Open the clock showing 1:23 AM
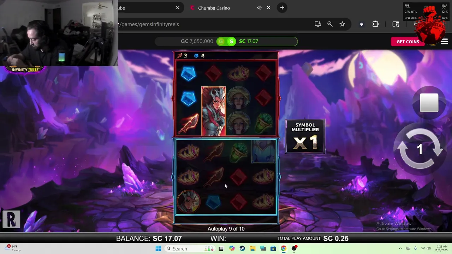Viewport: 452px width, 254px height. [x=441, y=248]
